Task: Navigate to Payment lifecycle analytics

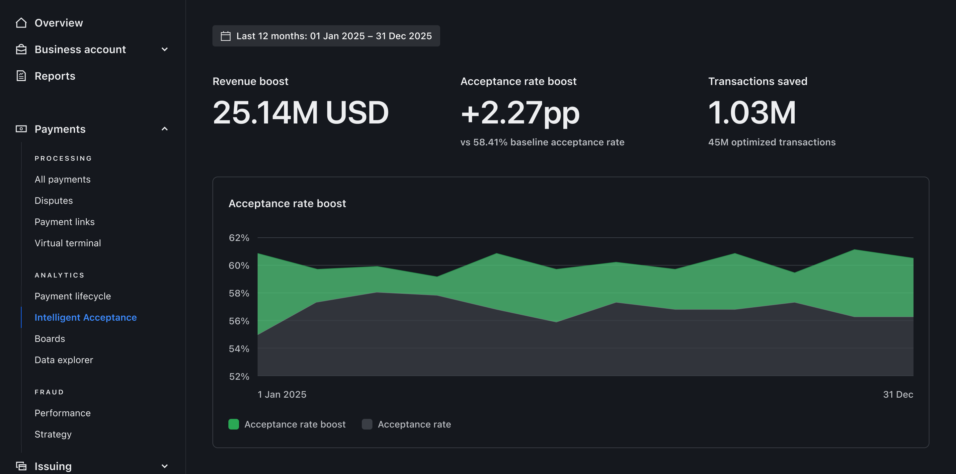Action: coord(73,296)
